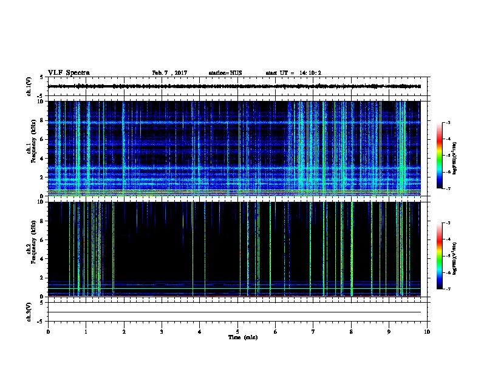Click the "-3" tick on ch.1 color bar
This screenshot has width=481, height=372.
tap(448, 123)
